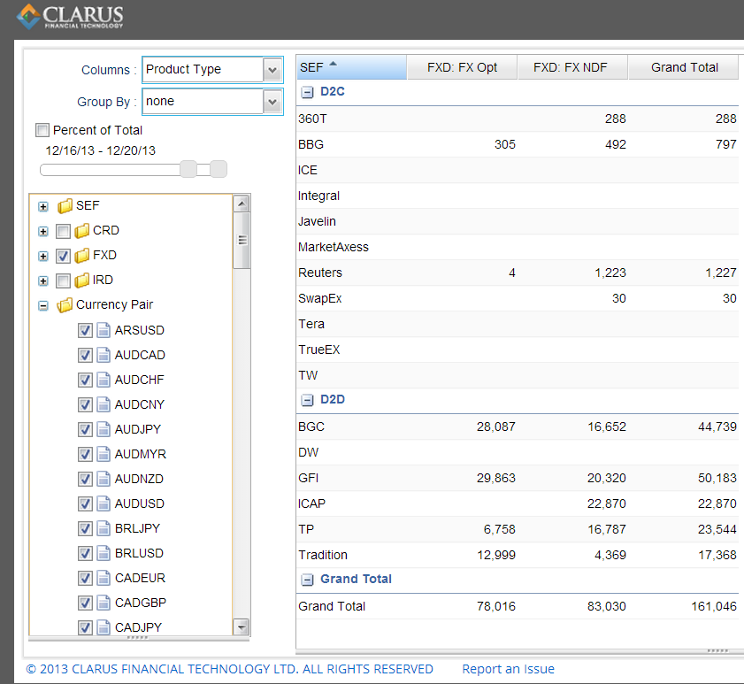Click the Tradition row label
Image resolution: width=744 pixels, height=684 pixels.
click(323, 555)
